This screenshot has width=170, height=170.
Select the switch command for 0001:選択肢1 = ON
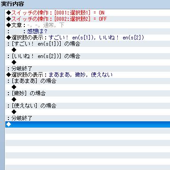pos(88,13)
